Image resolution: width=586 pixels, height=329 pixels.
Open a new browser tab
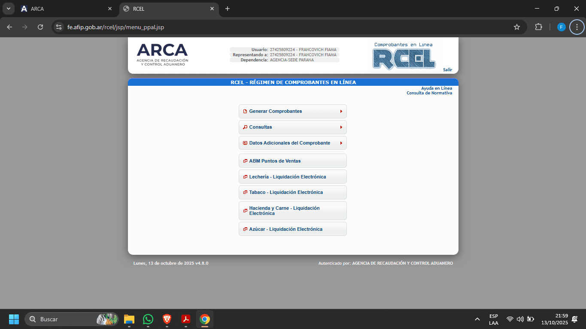click(x=228, y=9)
